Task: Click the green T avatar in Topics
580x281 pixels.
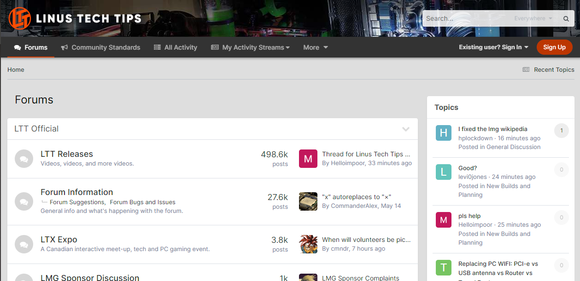Action: click(x=444, y=268)
